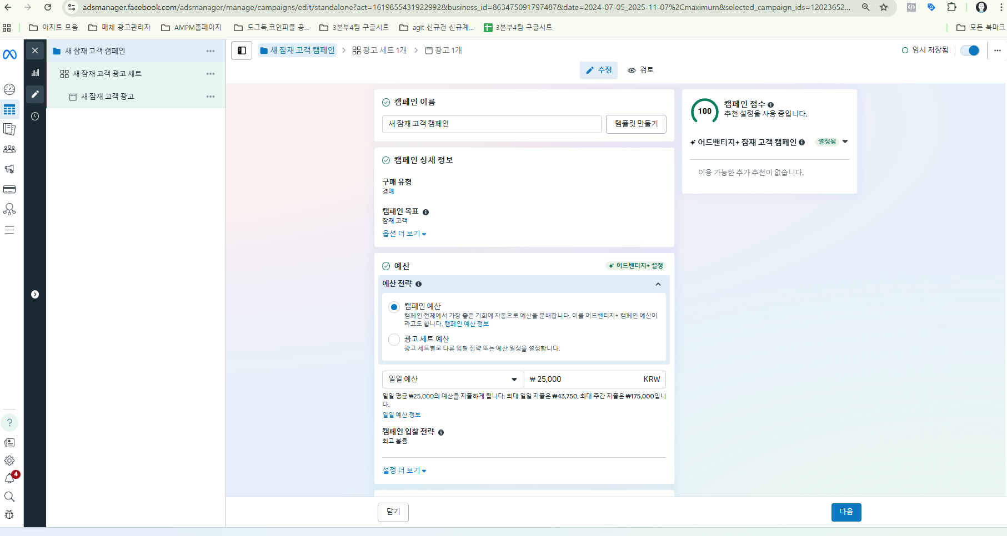The image size is (1007, 536).
Task: Switch to the 검토 tab
Action: pyautogui.click(x=640, y=70)
